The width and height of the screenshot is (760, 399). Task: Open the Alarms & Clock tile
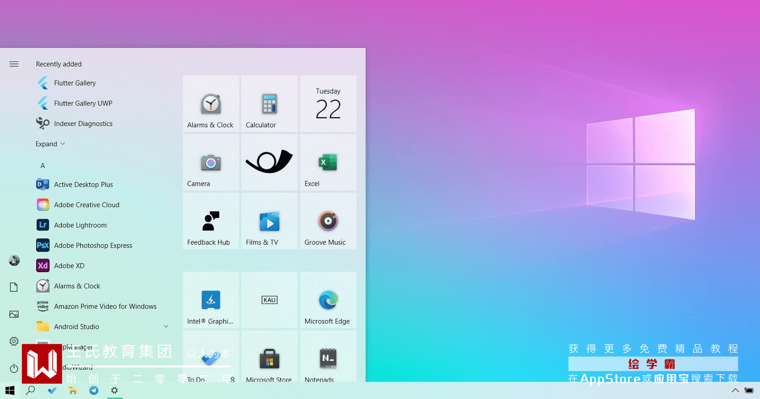click(x=211, y=104)
